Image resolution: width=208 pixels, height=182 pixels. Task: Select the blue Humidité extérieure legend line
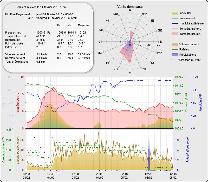tap(174, 23)
